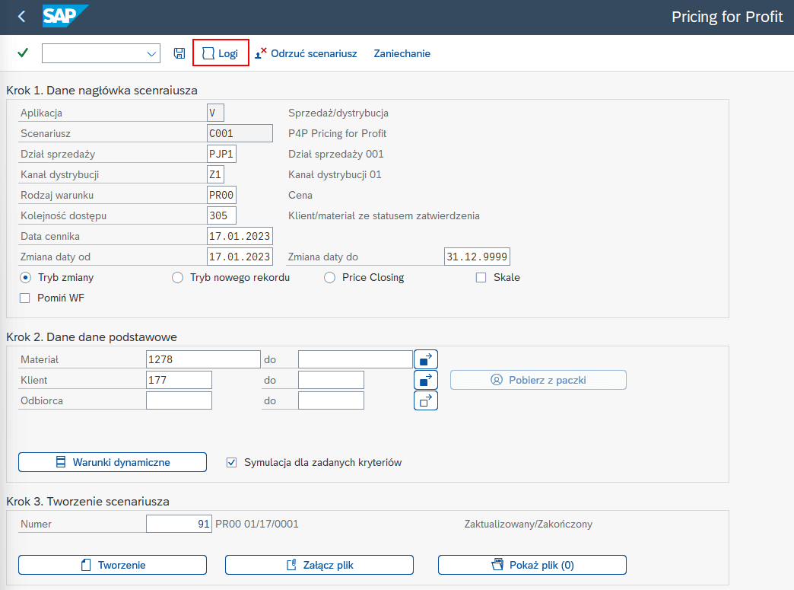794x590 pixels.
Task: Enable the Skale checkbox
Action: coord(481,277)
